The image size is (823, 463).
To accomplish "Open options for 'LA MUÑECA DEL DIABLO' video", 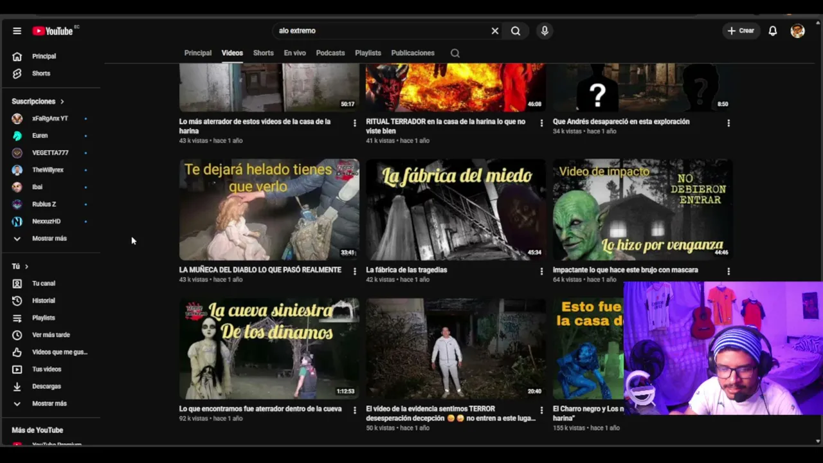I will point(354,271).
